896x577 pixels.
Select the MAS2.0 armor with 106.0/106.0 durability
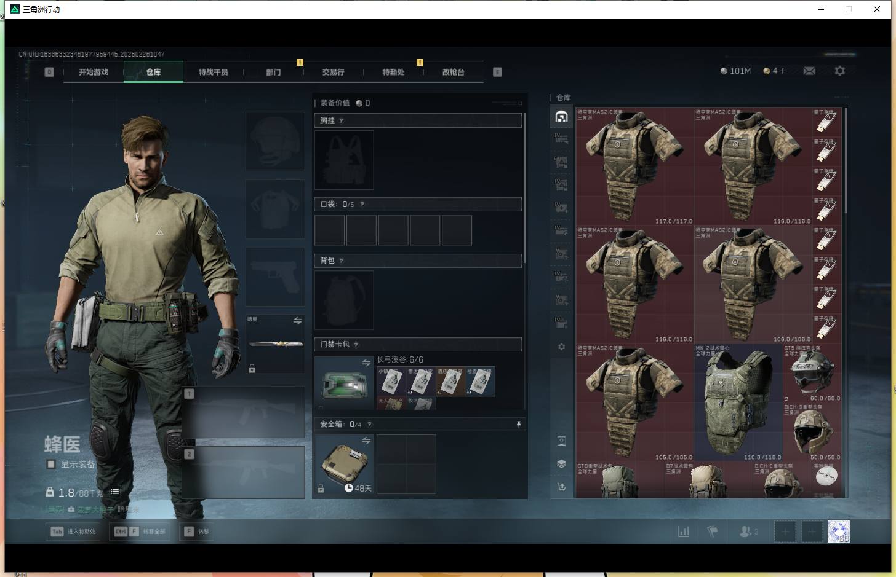pos(753,285)
